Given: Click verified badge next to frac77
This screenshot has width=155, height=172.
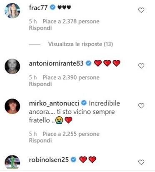Looking at the screenshot, I should [52, 7].
